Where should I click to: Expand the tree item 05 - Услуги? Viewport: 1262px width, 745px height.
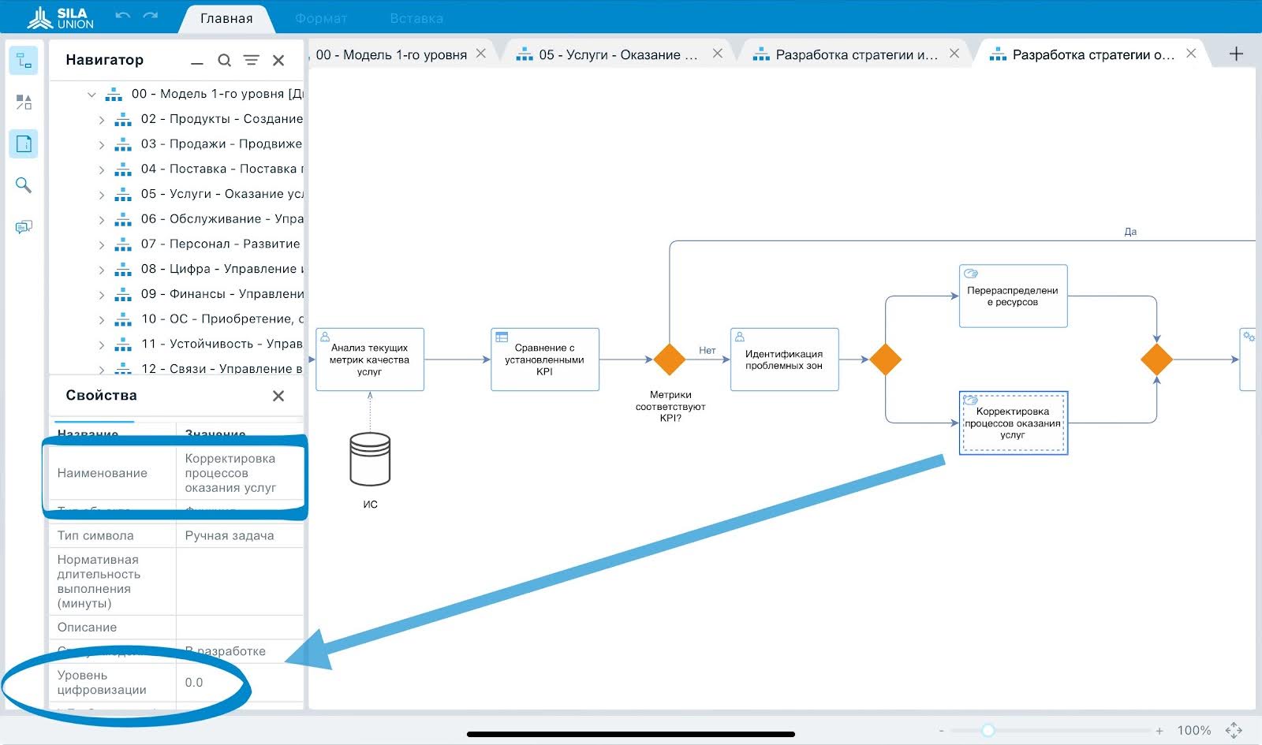click(x=101, y=193)
